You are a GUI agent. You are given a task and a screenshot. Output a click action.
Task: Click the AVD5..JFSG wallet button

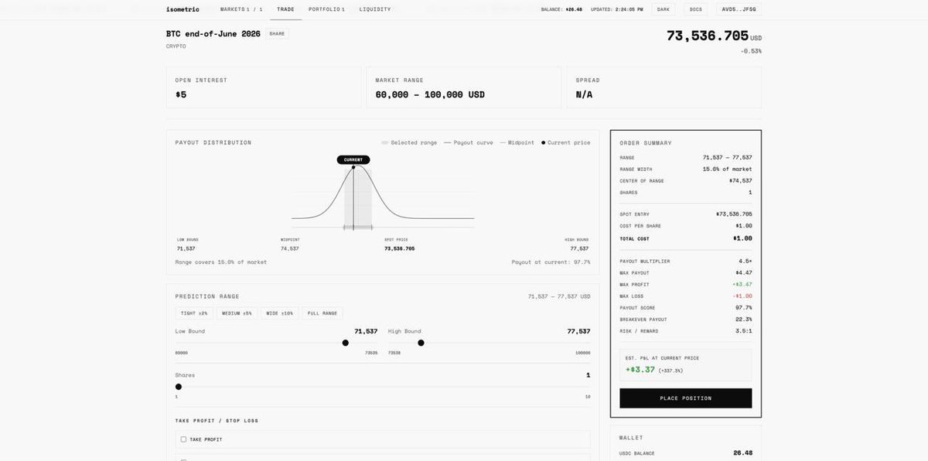point(739,9)
